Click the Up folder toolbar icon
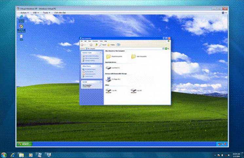This screenshot has height=158, width=244. [96, 45]
